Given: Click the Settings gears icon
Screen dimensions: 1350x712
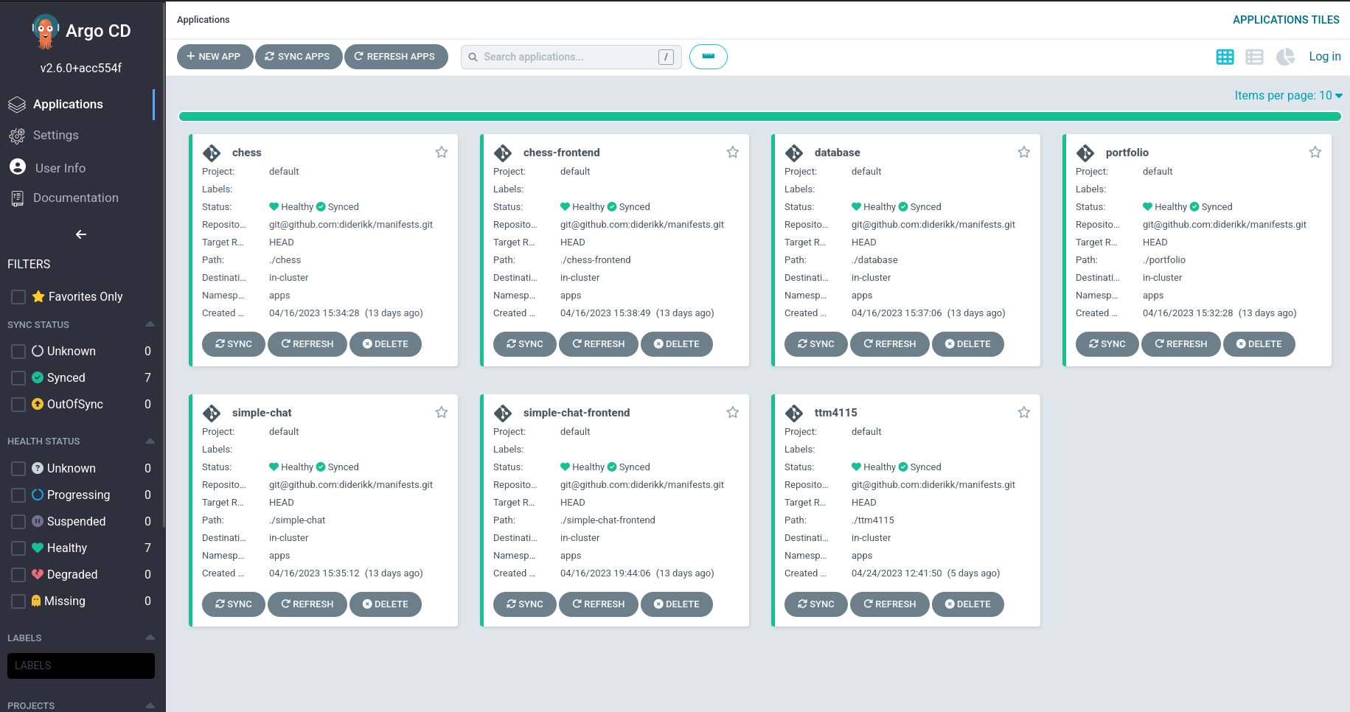Looking at the screenshot, I should [x=17, y=136].
